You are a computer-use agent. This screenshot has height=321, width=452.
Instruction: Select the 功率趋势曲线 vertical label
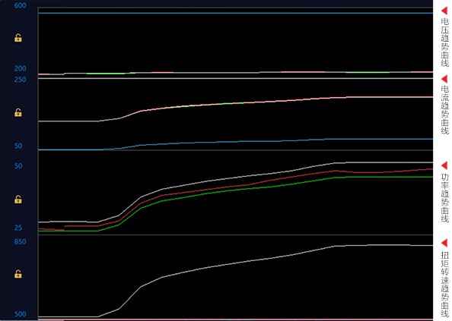[x=445, y=198]
